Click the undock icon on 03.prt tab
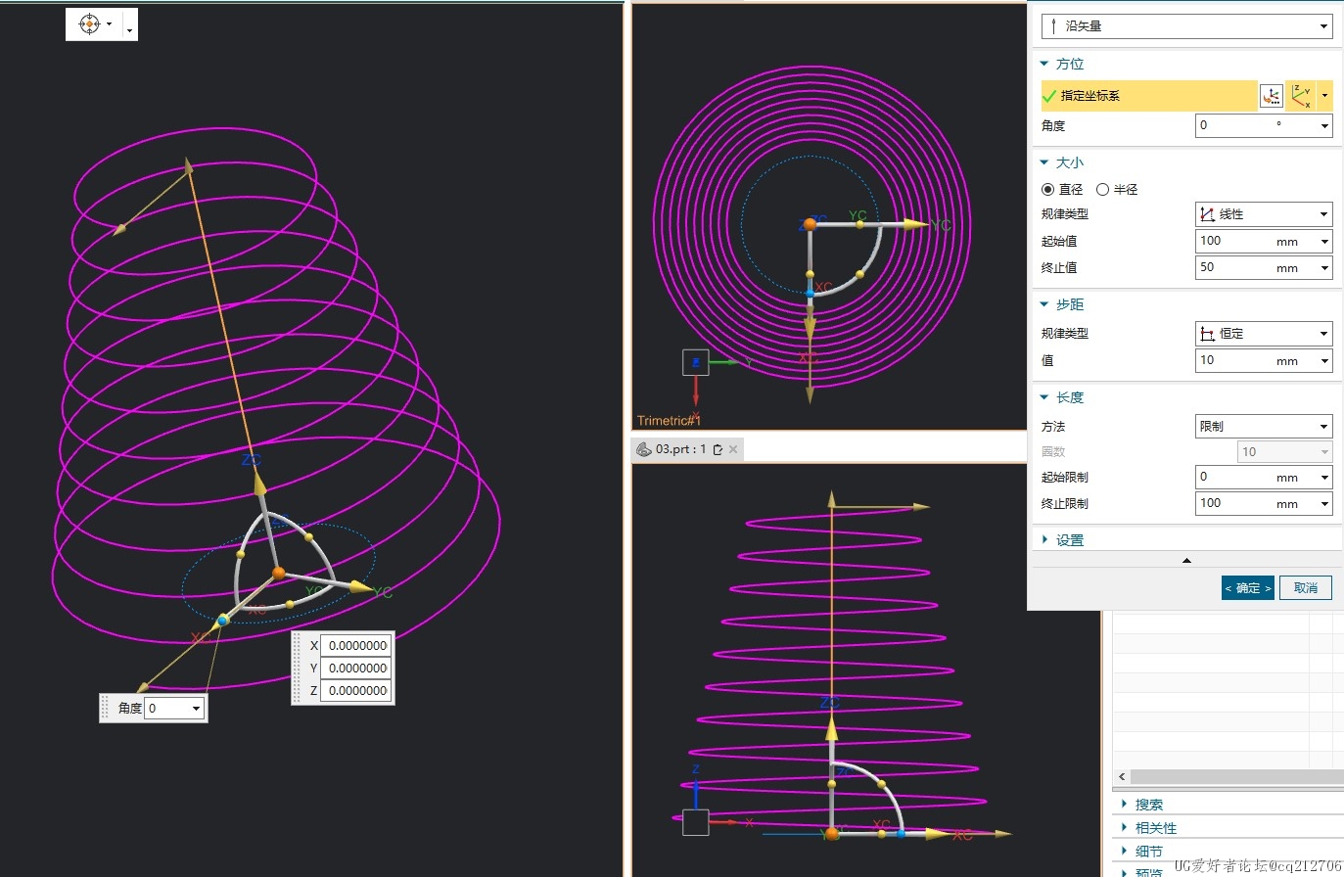The height and width of the screenshot is (877, 1344). tap(718, 449)
